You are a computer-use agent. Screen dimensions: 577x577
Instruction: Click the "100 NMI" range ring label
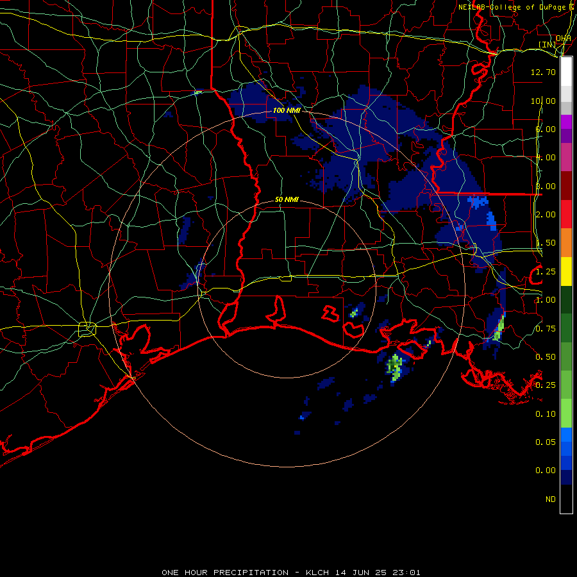click(287, 110)
